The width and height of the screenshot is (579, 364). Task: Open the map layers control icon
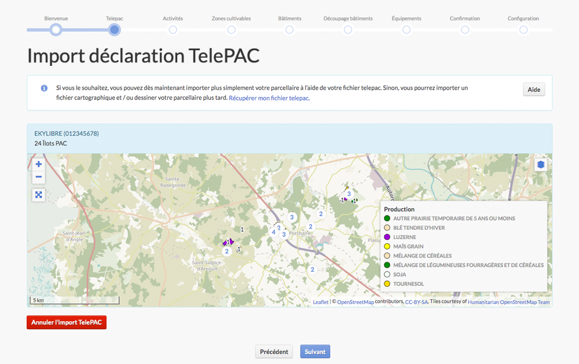click(541, 164)
